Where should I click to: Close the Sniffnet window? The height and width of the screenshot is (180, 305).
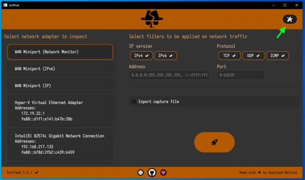(297, 5)
